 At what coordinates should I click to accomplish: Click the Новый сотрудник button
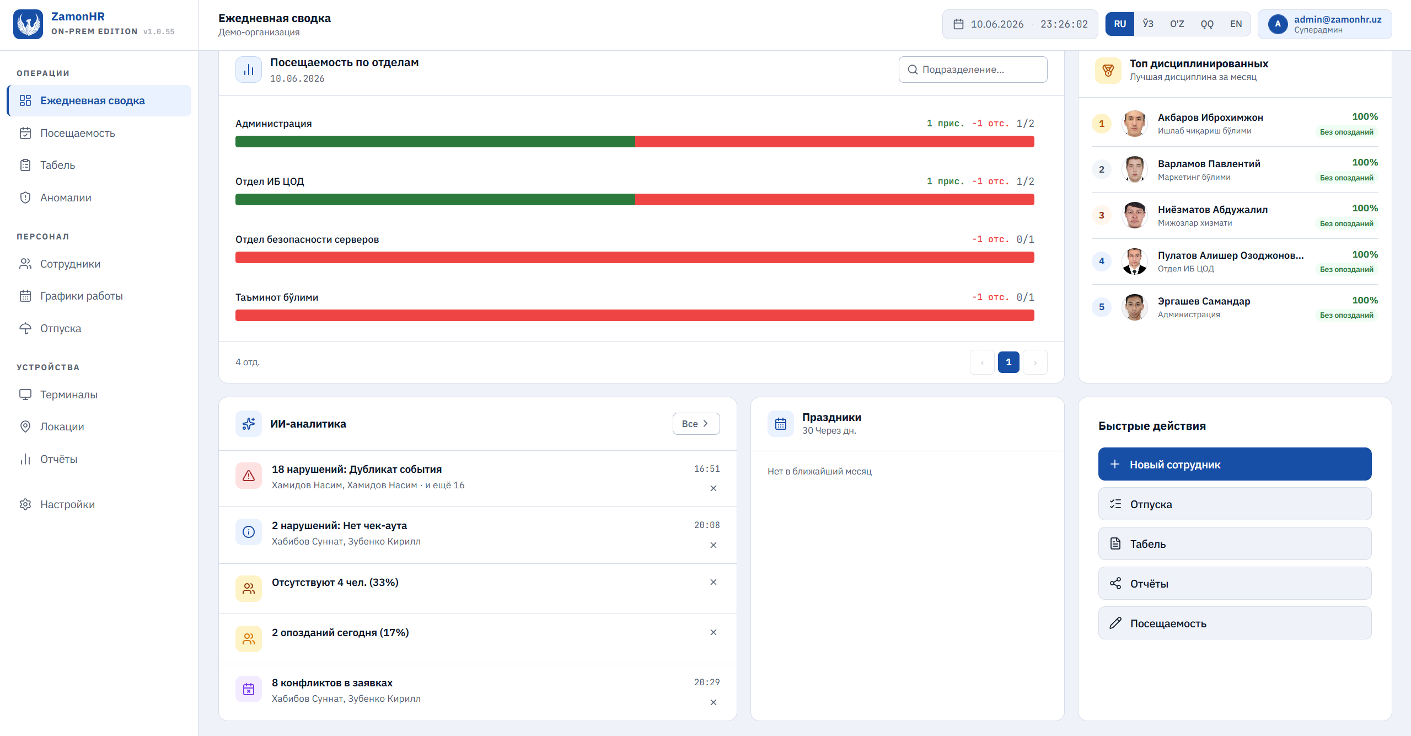(x=1235, y=464)
